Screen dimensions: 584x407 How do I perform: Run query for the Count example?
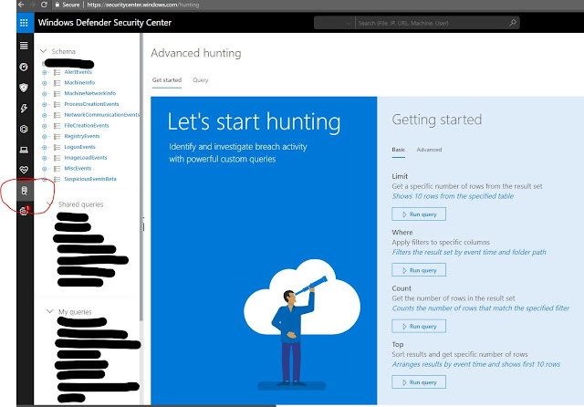pyautogui.click(x=419, y=326)
